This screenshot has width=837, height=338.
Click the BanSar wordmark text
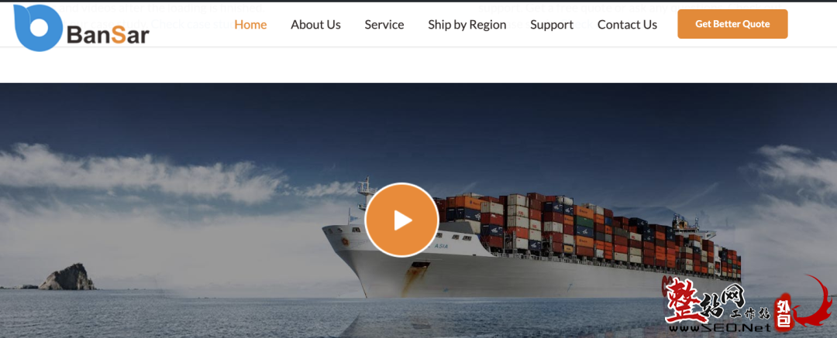(108, 34)
